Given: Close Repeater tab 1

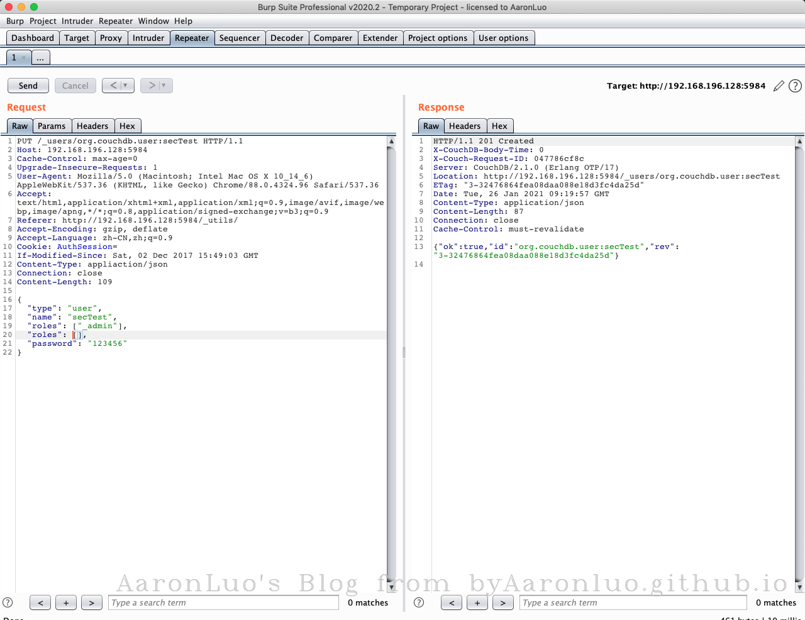Looking at the screenshot, I should coord(24,57).
